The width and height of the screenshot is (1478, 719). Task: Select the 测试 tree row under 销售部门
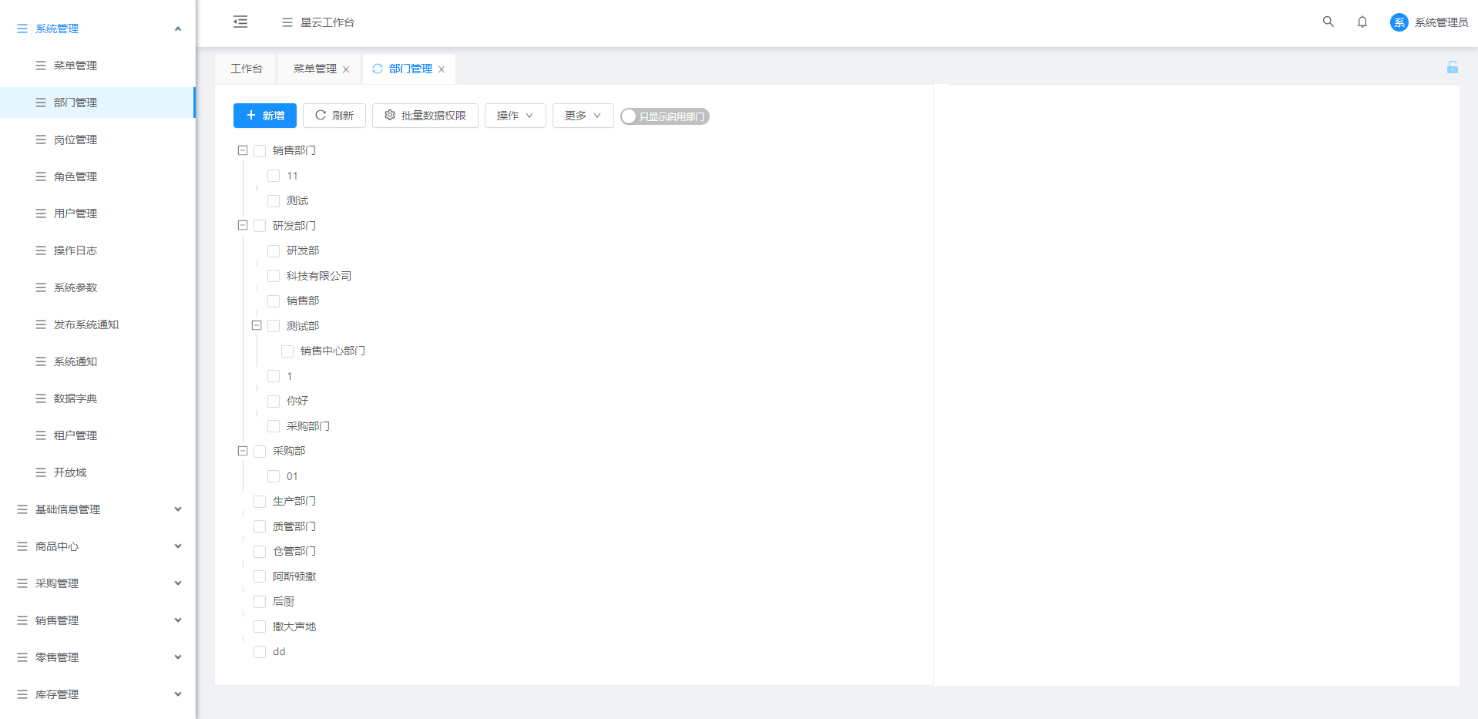pos(297,200)
